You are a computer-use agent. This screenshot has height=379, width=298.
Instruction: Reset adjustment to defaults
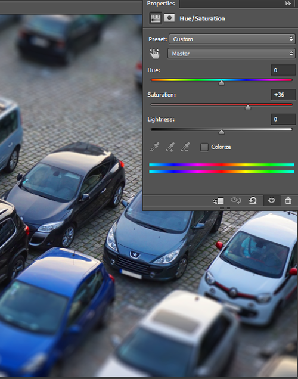[253, 200]
